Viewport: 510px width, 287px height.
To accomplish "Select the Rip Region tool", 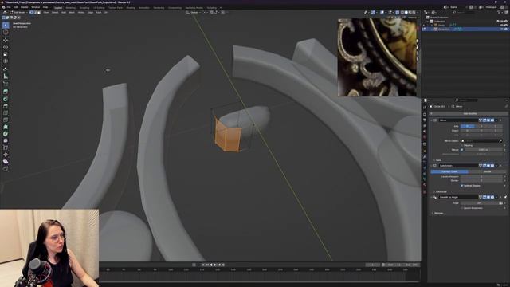I will pyautogui.click(x=6, y=168).
